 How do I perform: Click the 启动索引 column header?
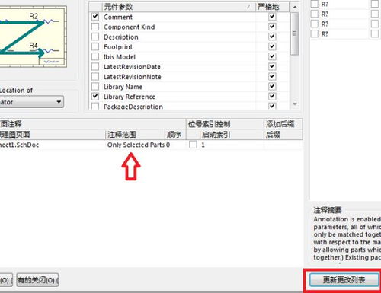232,135
